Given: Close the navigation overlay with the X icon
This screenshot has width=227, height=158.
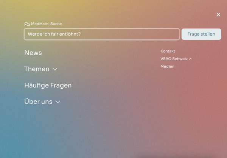Looking at the screenshot, I should [x=218, y=15].
